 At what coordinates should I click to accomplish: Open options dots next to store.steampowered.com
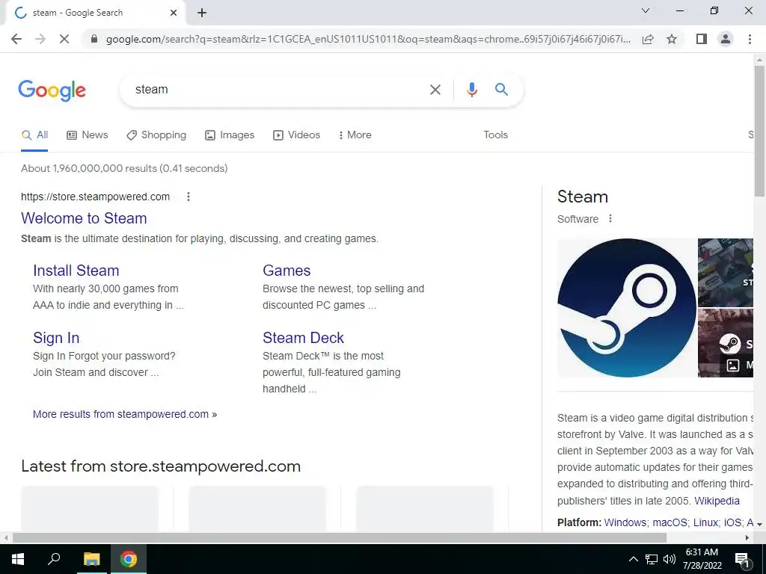pos(188,197)
